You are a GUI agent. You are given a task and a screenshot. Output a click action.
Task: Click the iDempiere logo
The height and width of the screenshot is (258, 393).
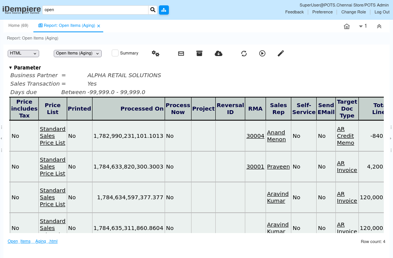21,10
